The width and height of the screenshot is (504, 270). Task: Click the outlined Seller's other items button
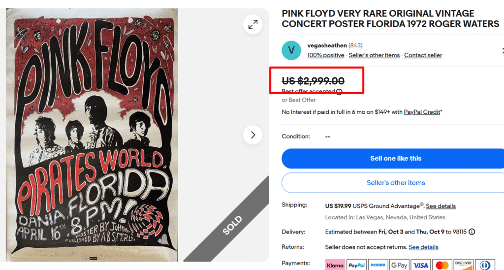(x=395, y=183)
